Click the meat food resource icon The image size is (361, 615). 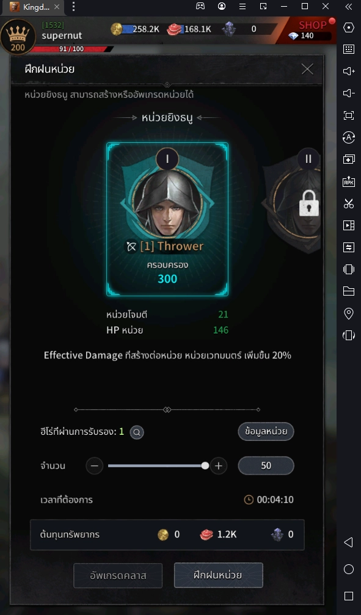point(174,29)
